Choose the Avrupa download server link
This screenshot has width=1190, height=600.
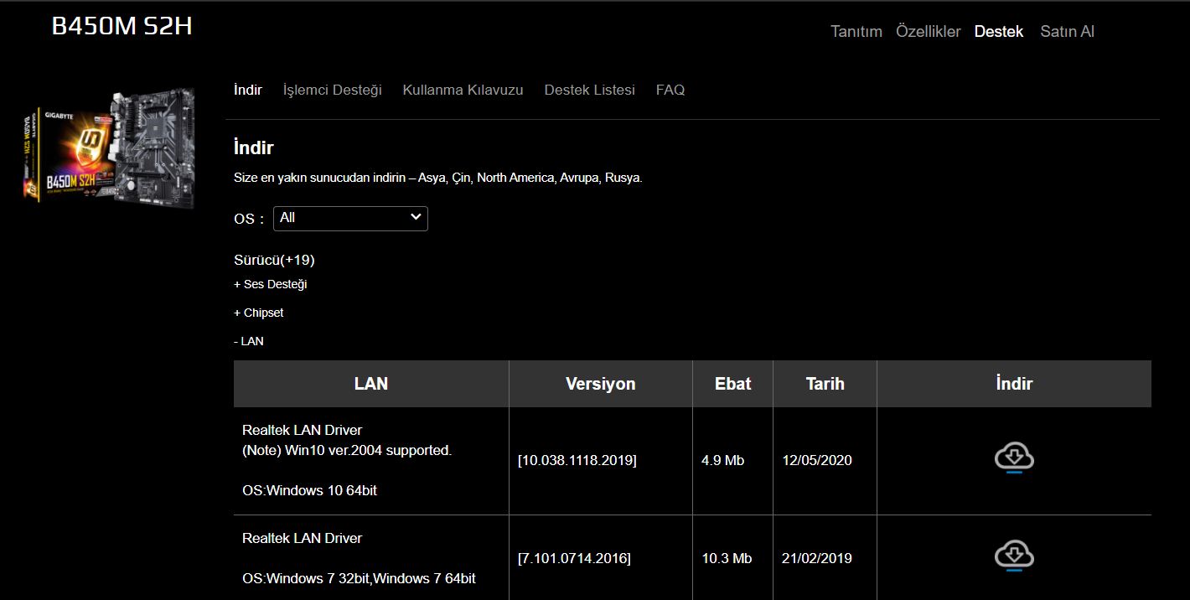point(578,178)
